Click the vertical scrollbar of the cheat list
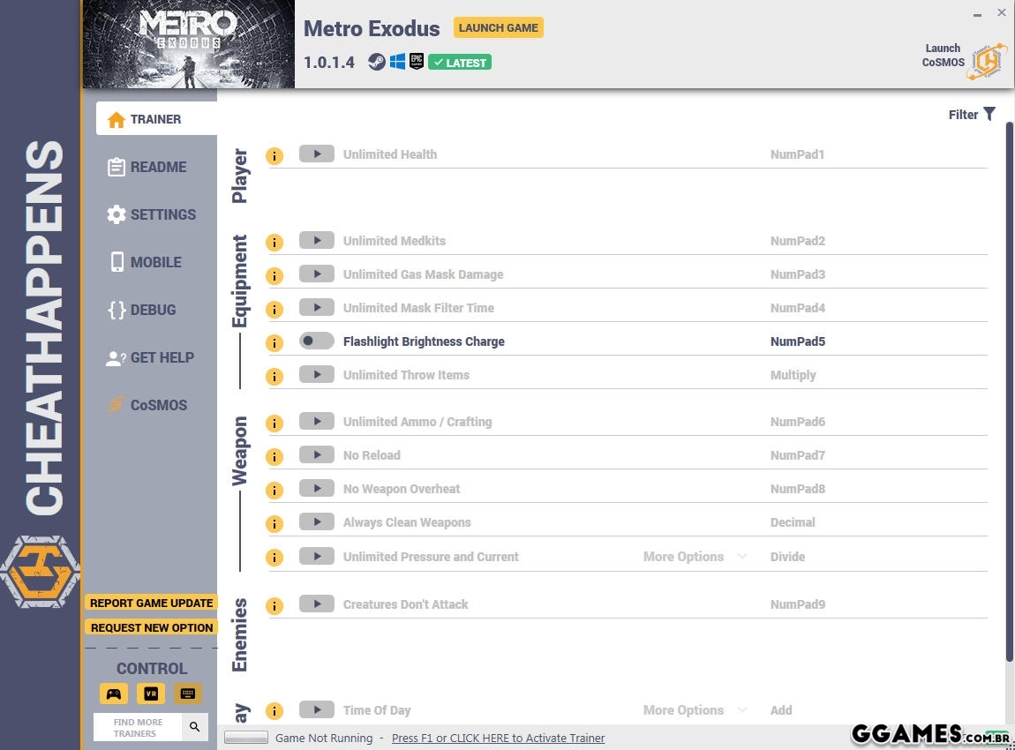1015x750 pixels. [x=1010, y=388]
